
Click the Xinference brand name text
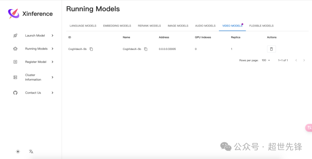38,14
